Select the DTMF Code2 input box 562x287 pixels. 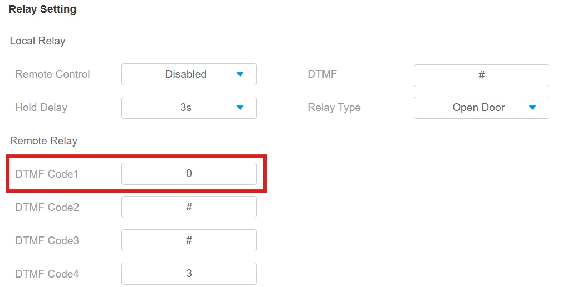click(x=189, y=207)
